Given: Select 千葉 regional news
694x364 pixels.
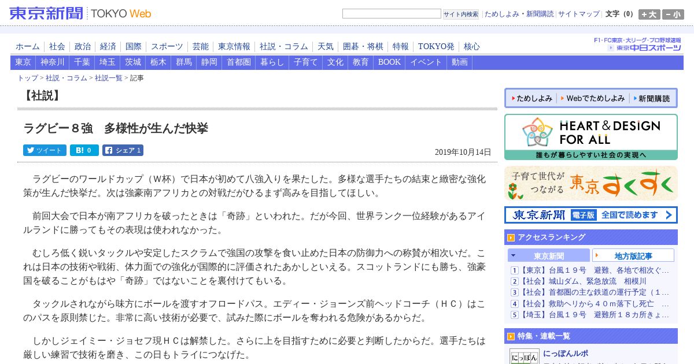Looking at the screenshot, I should [x=82, y=62].
